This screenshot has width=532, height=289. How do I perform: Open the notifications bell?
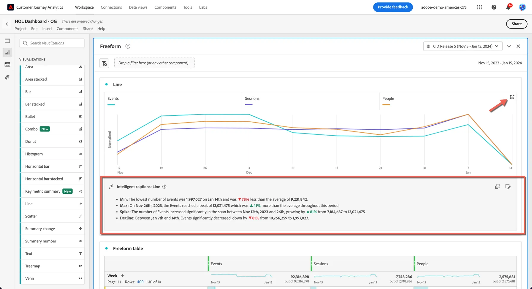point(508,7)
